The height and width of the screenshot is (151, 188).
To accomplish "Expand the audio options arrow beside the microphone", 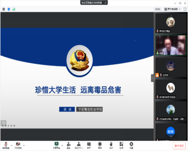I will click(12, 145).
